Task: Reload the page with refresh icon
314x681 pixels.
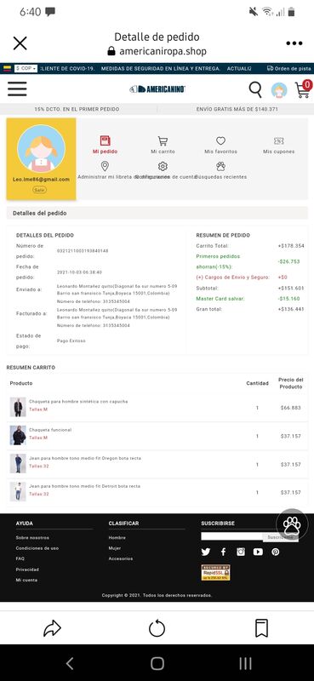Action: (157, 628)
